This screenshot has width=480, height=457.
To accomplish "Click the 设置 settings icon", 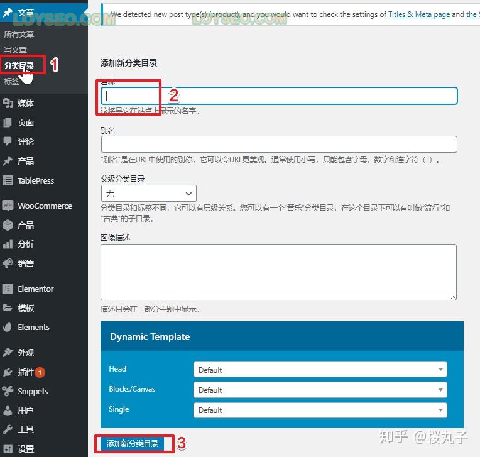I will click(x=8, y=449).
